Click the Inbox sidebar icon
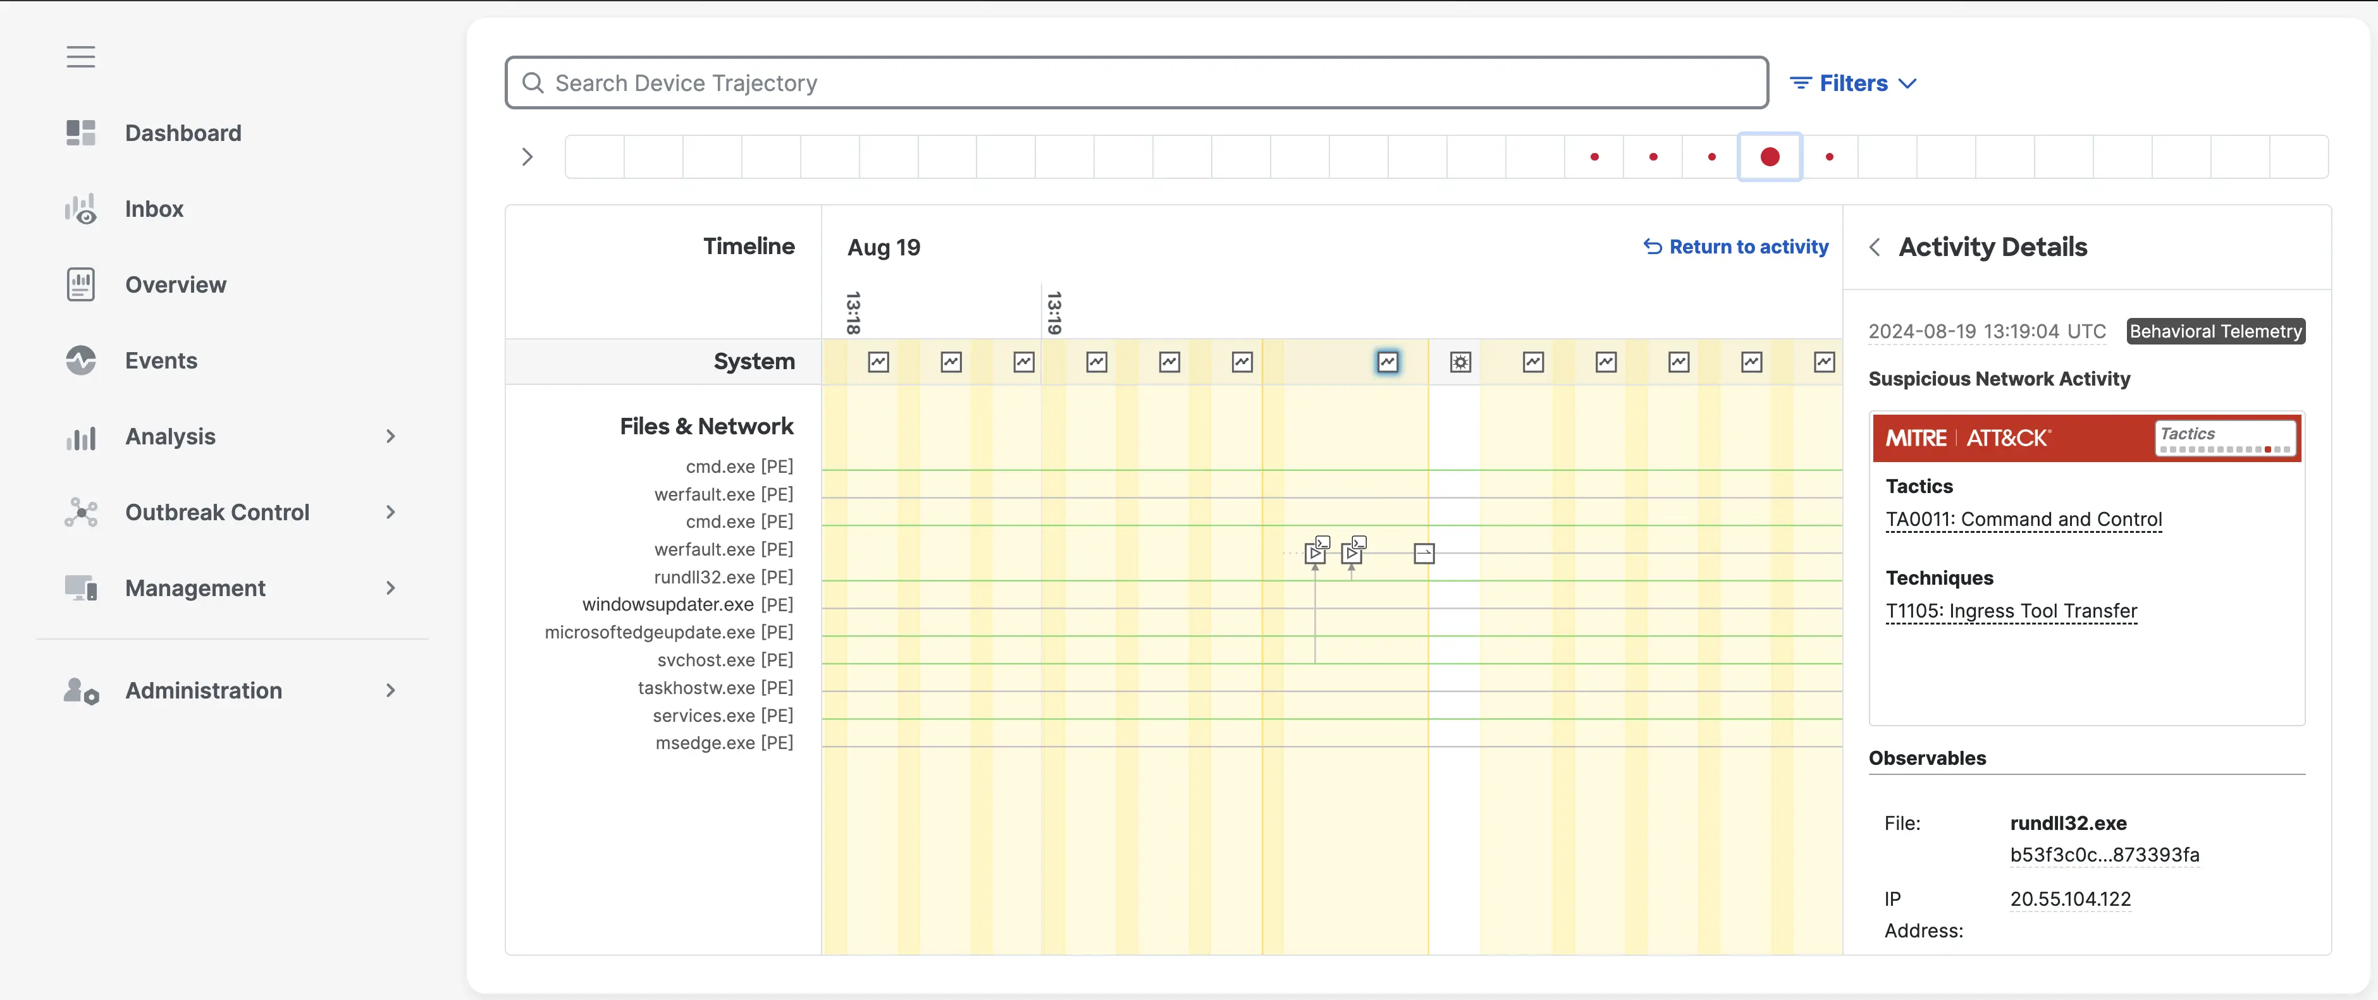The image size is (2378, 1000). pyautogui.click(x=79, y=207)
